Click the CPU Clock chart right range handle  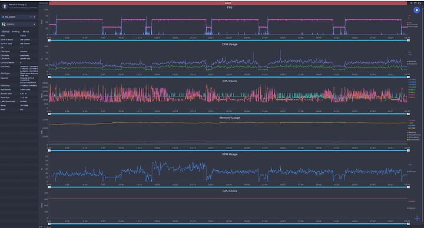point(408,114)
